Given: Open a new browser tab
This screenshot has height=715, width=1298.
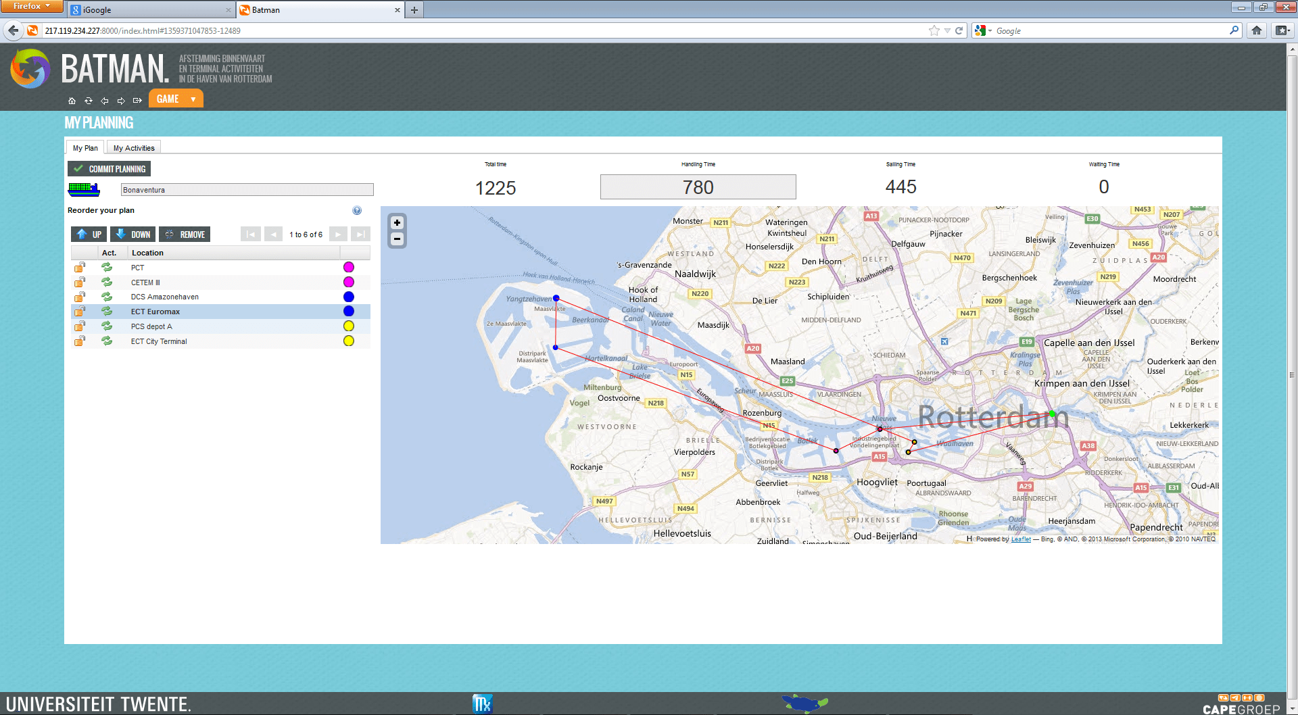Looking at the screenshot, I should [x=414, y=10].
